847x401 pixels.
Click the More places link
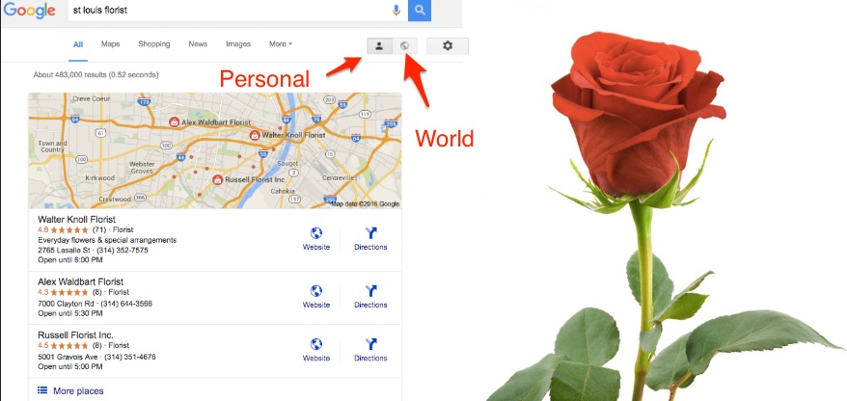70,390
